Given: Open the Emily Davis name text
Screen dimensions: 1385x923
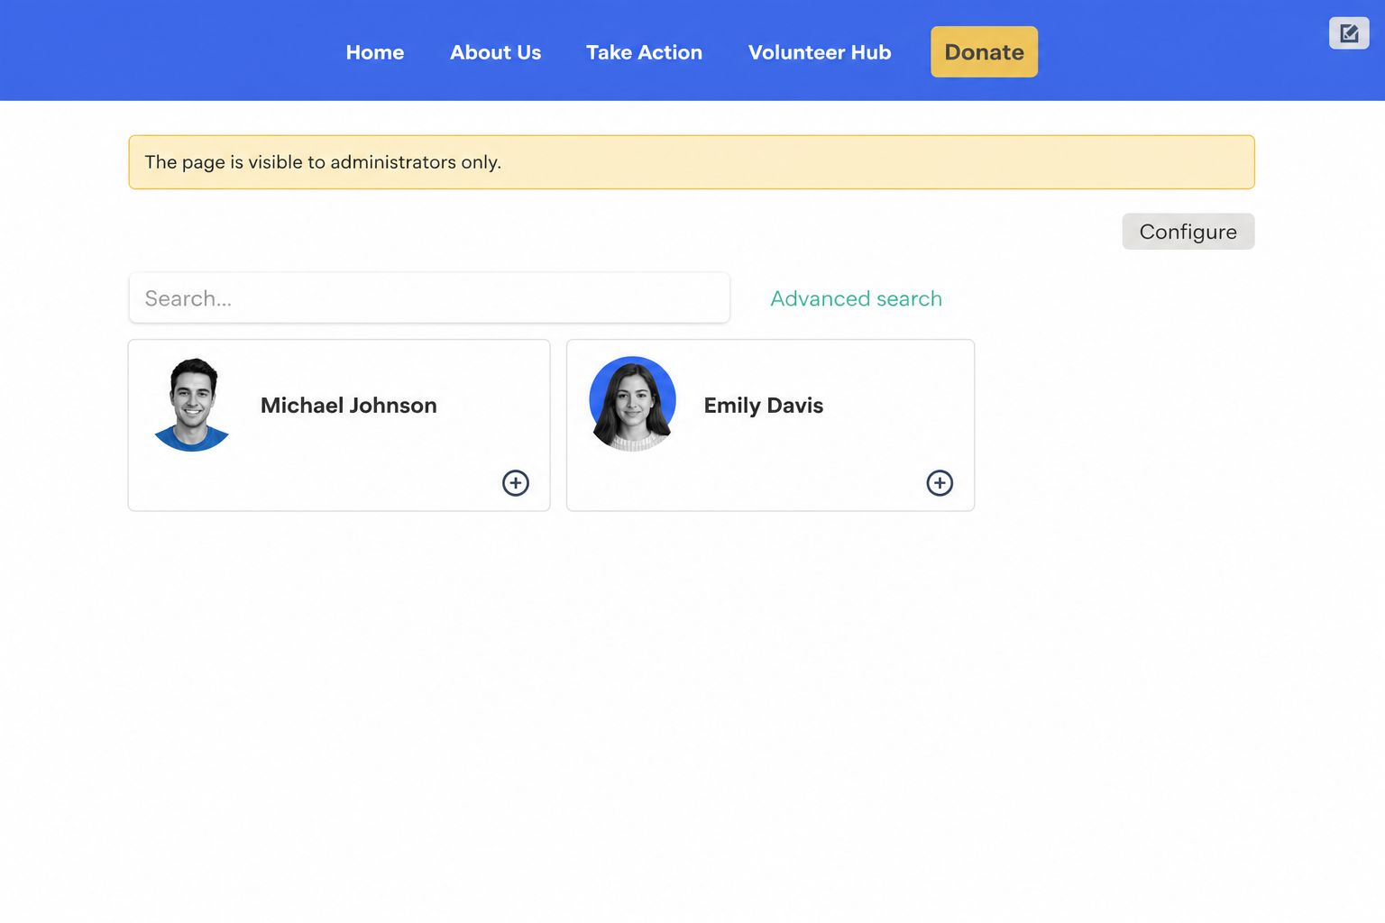Looking at the screenshot, I should 764,406.
